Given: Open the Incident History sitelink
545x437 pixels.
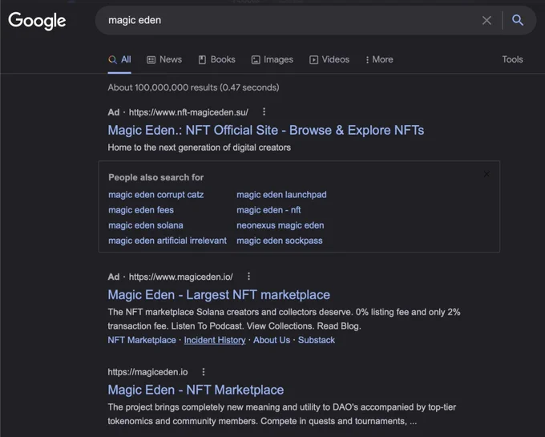Looking at the screenshot, I should click(215, 340).
